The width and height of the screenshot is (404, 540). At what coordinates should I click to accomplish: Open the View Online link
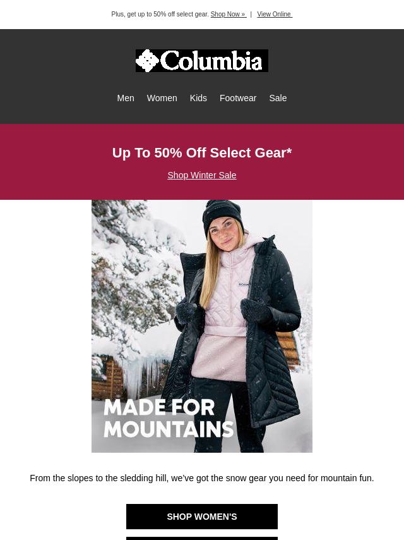point(275,14)
